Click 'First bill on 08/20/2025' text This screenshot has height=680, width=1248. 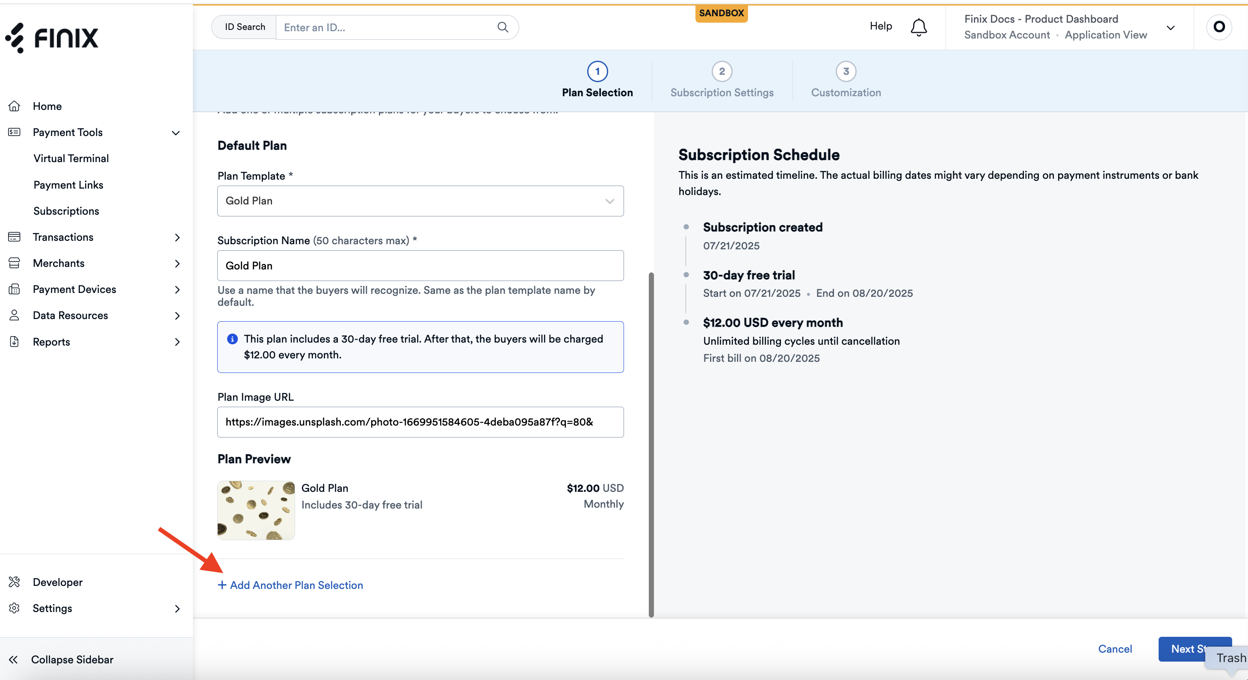761,358
